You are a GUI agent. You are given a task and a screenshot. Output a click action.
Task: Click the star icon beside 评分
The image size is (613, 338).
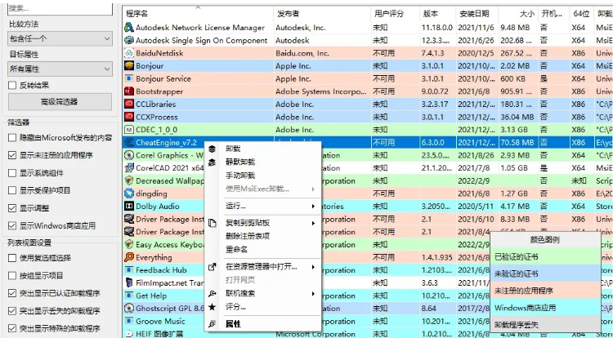212,307
